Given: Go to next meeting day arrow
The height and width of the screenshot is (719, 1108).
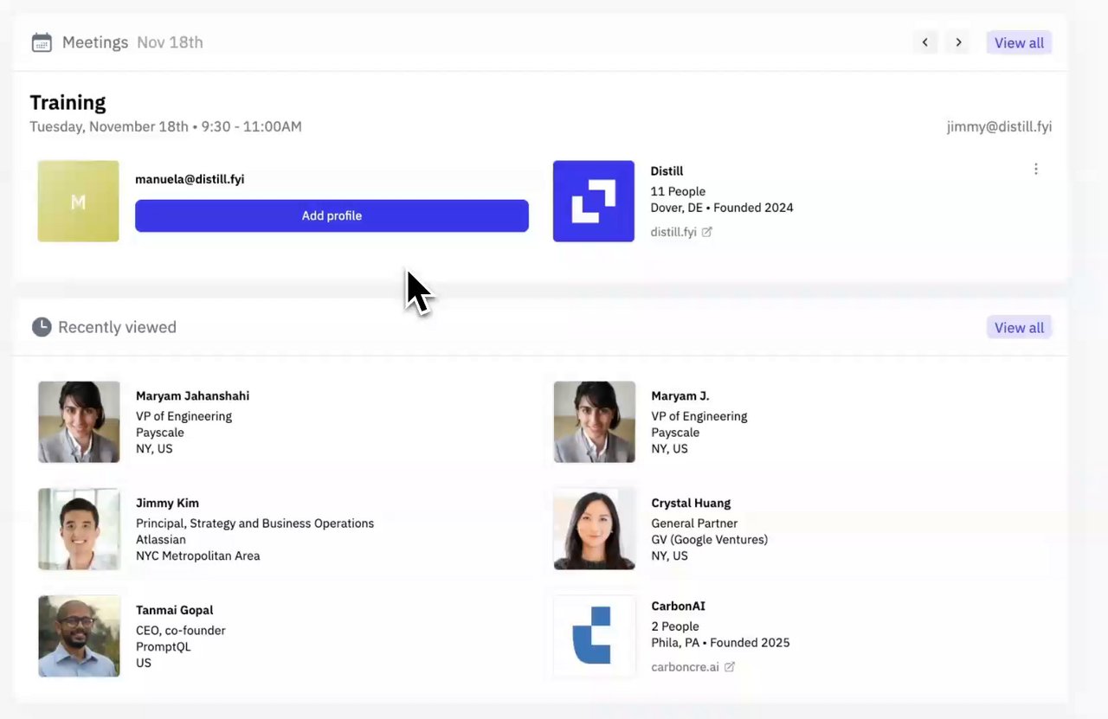Looking at the screenshot, I should pos(958,42).
